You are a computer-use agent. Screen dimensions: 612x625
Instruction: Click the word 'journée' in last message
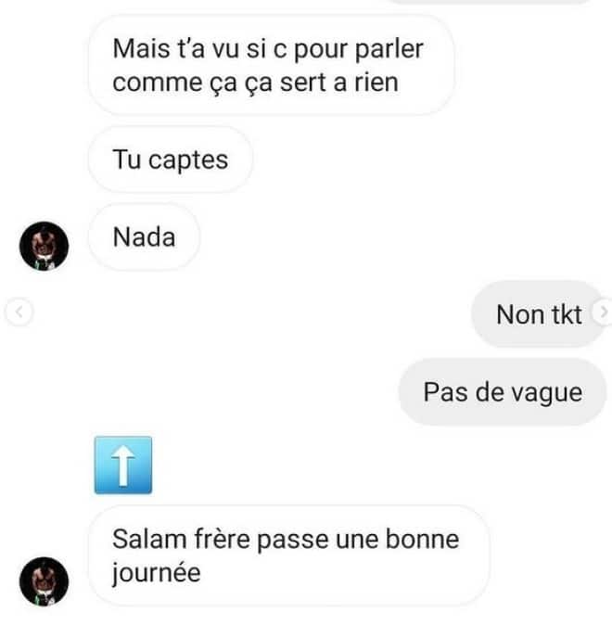tap(157, 573)
